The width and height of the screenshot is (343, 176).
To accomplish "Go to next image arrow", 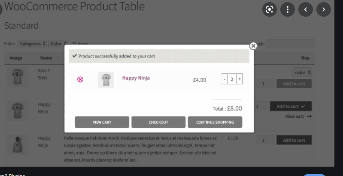I will (323, 9).
